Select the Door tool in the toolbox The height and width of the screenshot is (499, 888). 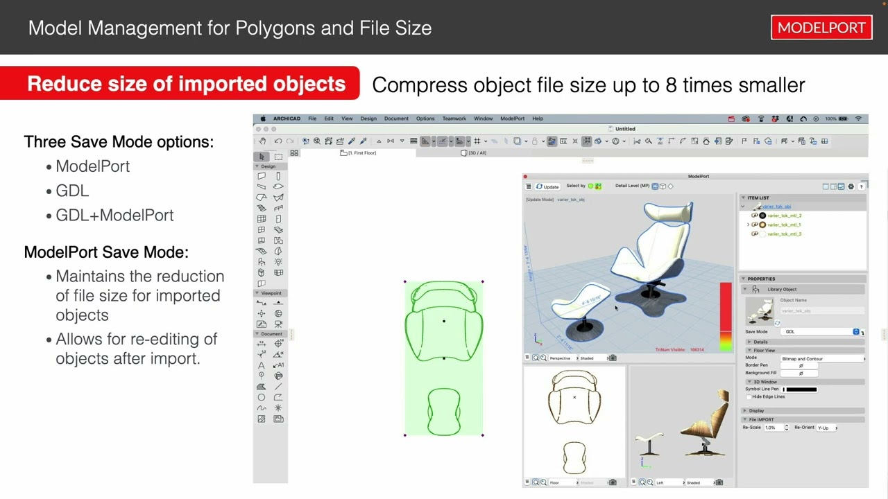pyautogui.click(x=278, y=219)
